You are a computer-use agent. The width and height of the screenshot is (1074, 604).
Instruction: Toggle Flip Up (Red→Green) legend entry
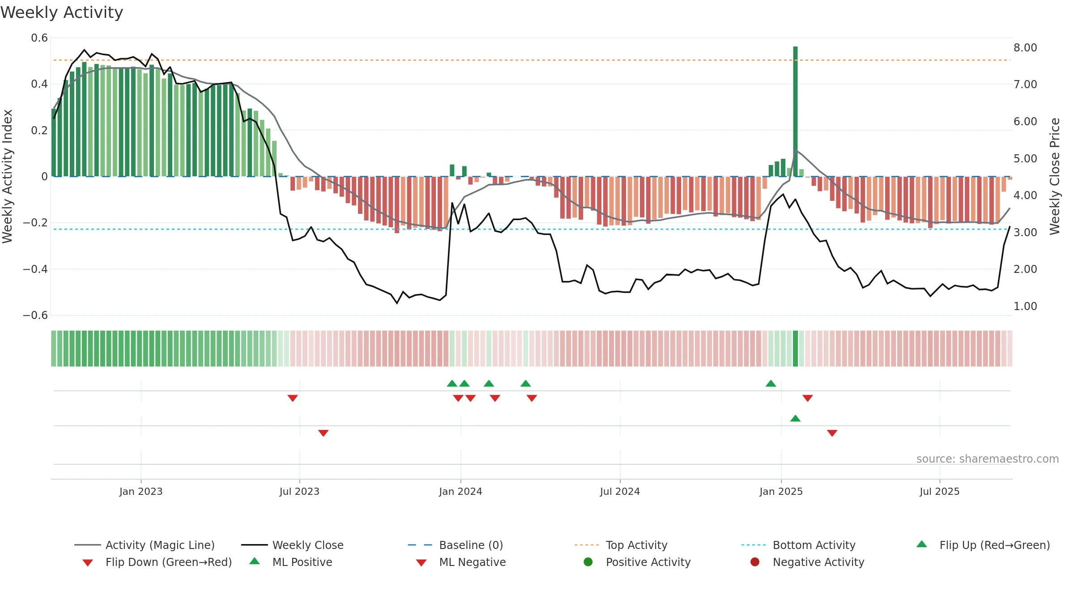[983, 545]
